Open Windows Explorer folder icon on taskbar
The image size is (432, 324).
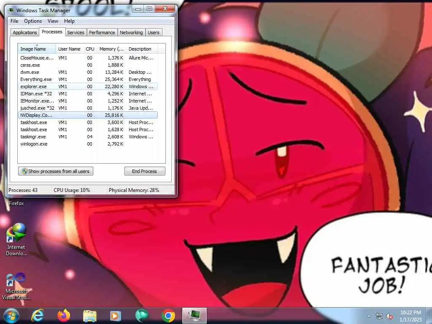tap(90, 316)
